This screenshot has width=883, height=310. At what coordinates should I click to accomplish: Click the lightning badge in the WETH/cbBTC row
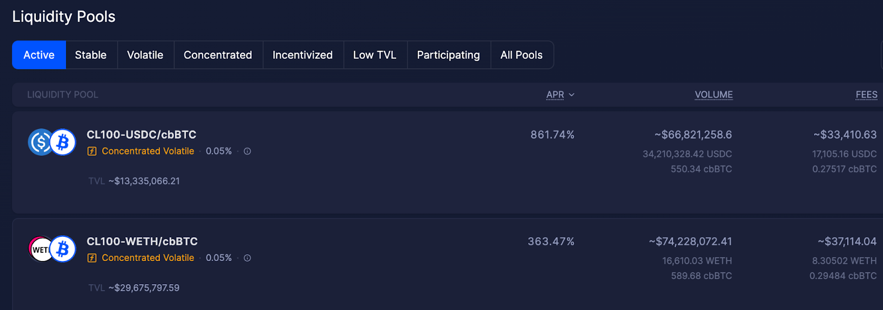click(92, 258)
